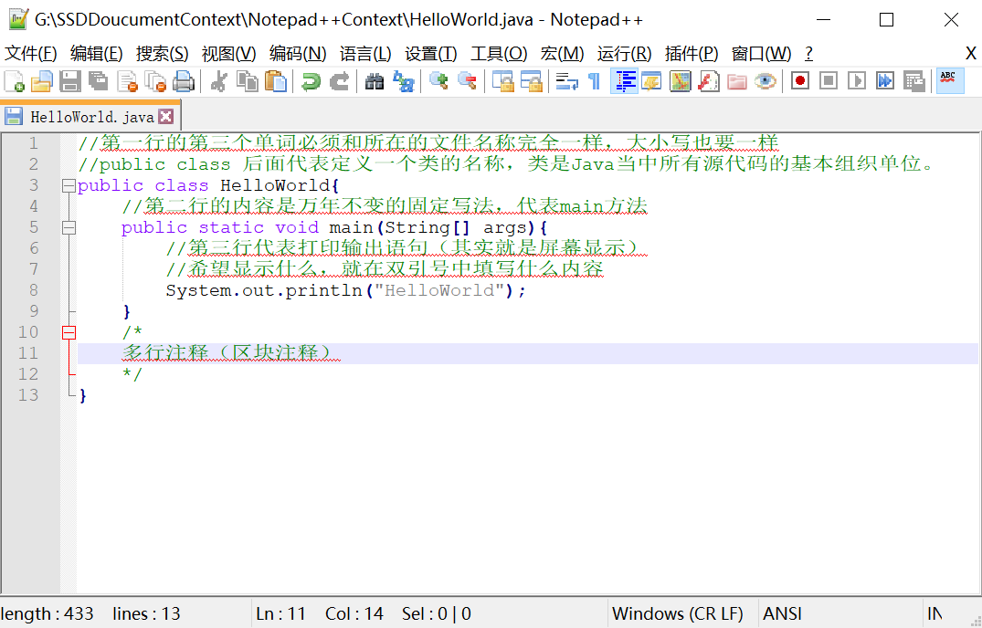Create a new document with the New icon
Viewport: 982px width, 628px height.
point(14,81)
